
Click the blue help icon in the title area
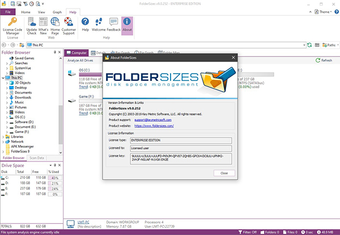click(337, 12)
